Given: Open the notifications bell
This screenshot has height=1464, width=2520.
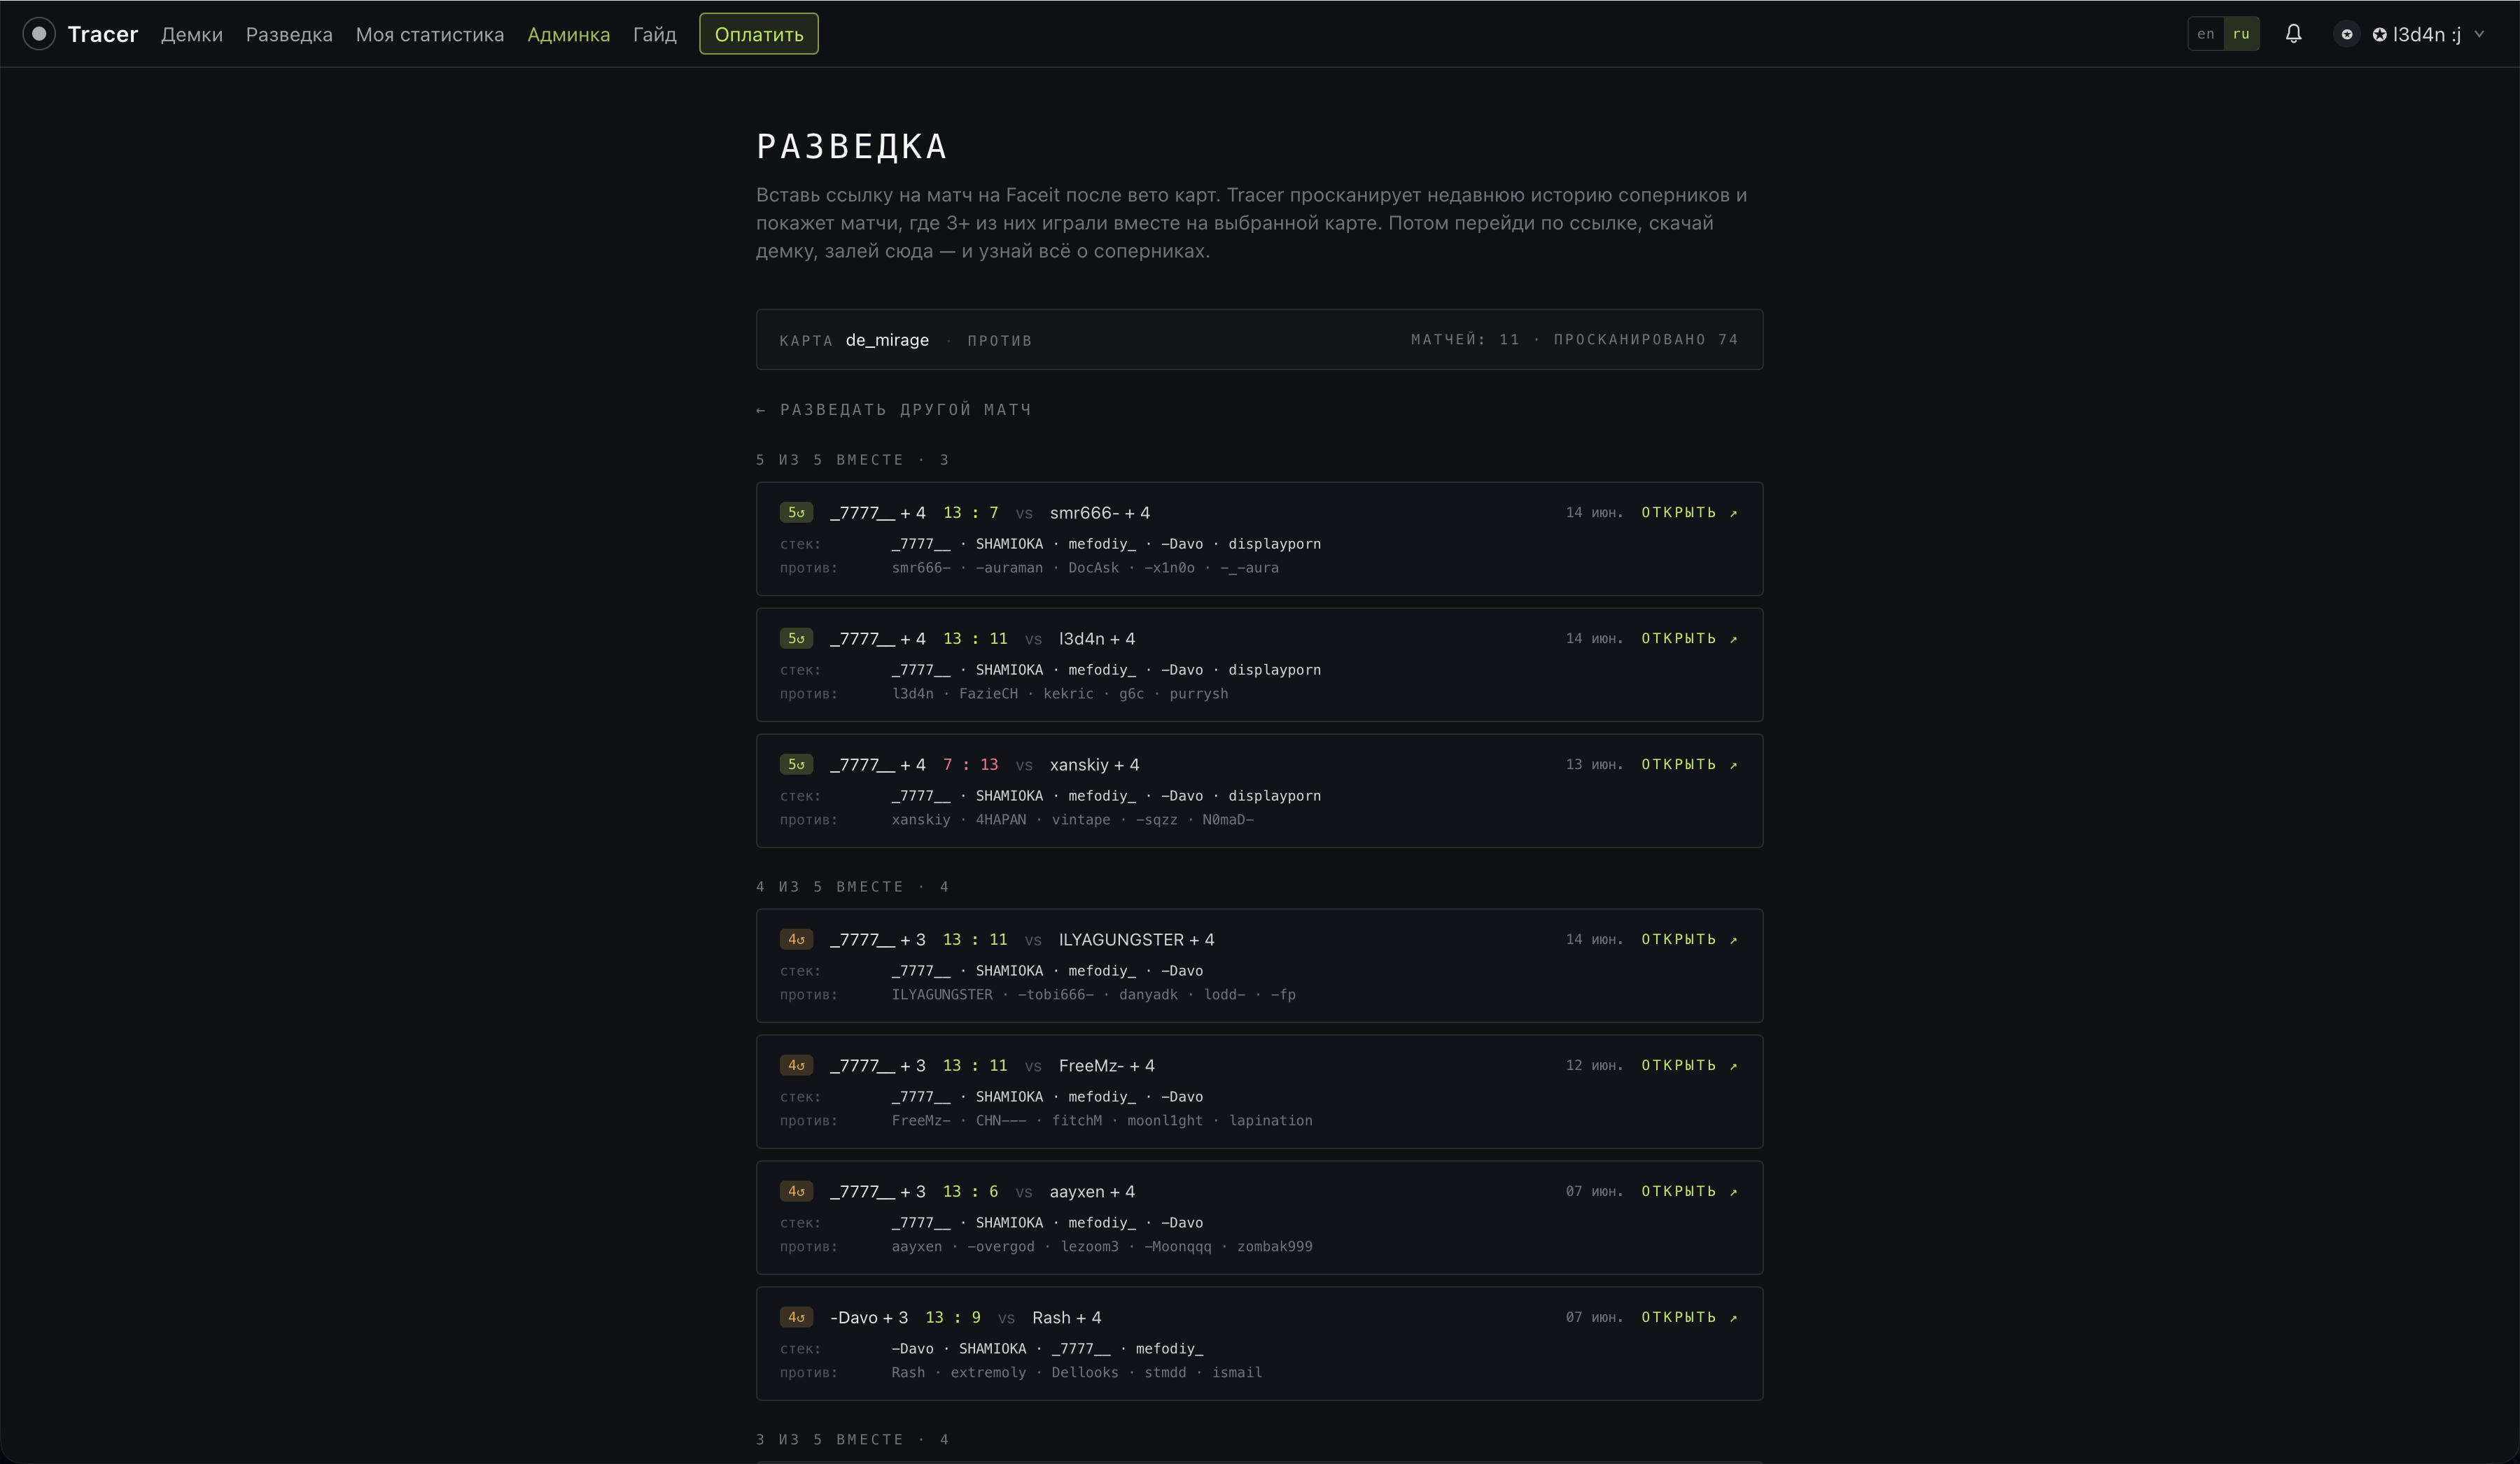Looking at the screenshot, I should click(2293, 34).
